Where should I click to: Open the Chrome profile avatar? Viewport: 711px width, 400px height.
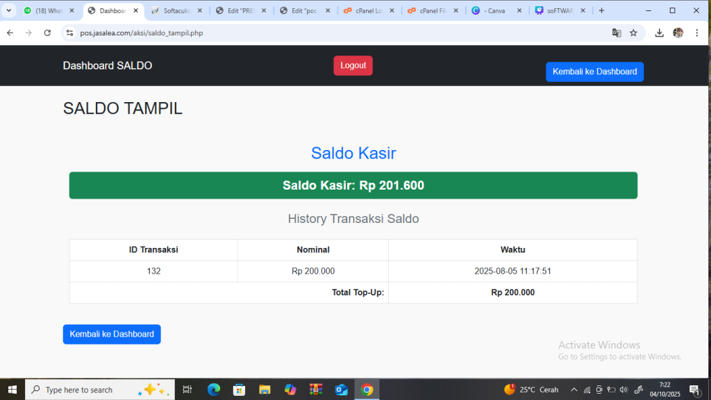click(x=678, y=33)
